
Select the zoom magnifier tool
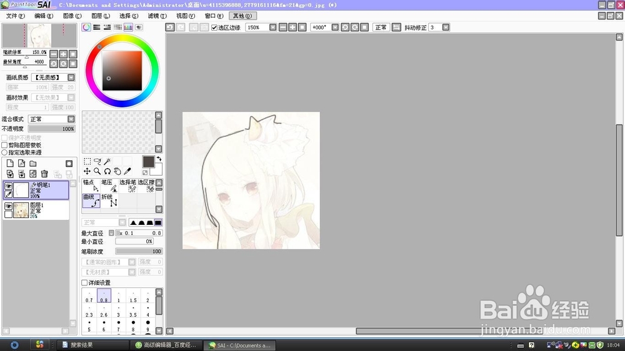[x=97, y=171]
